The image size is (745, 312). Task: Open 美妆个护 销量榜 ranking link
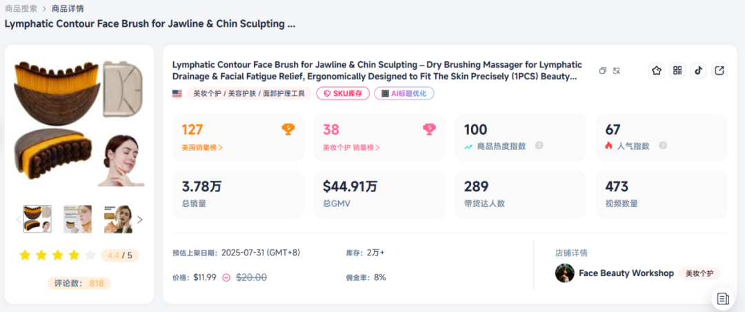click(x=351, y=147)
